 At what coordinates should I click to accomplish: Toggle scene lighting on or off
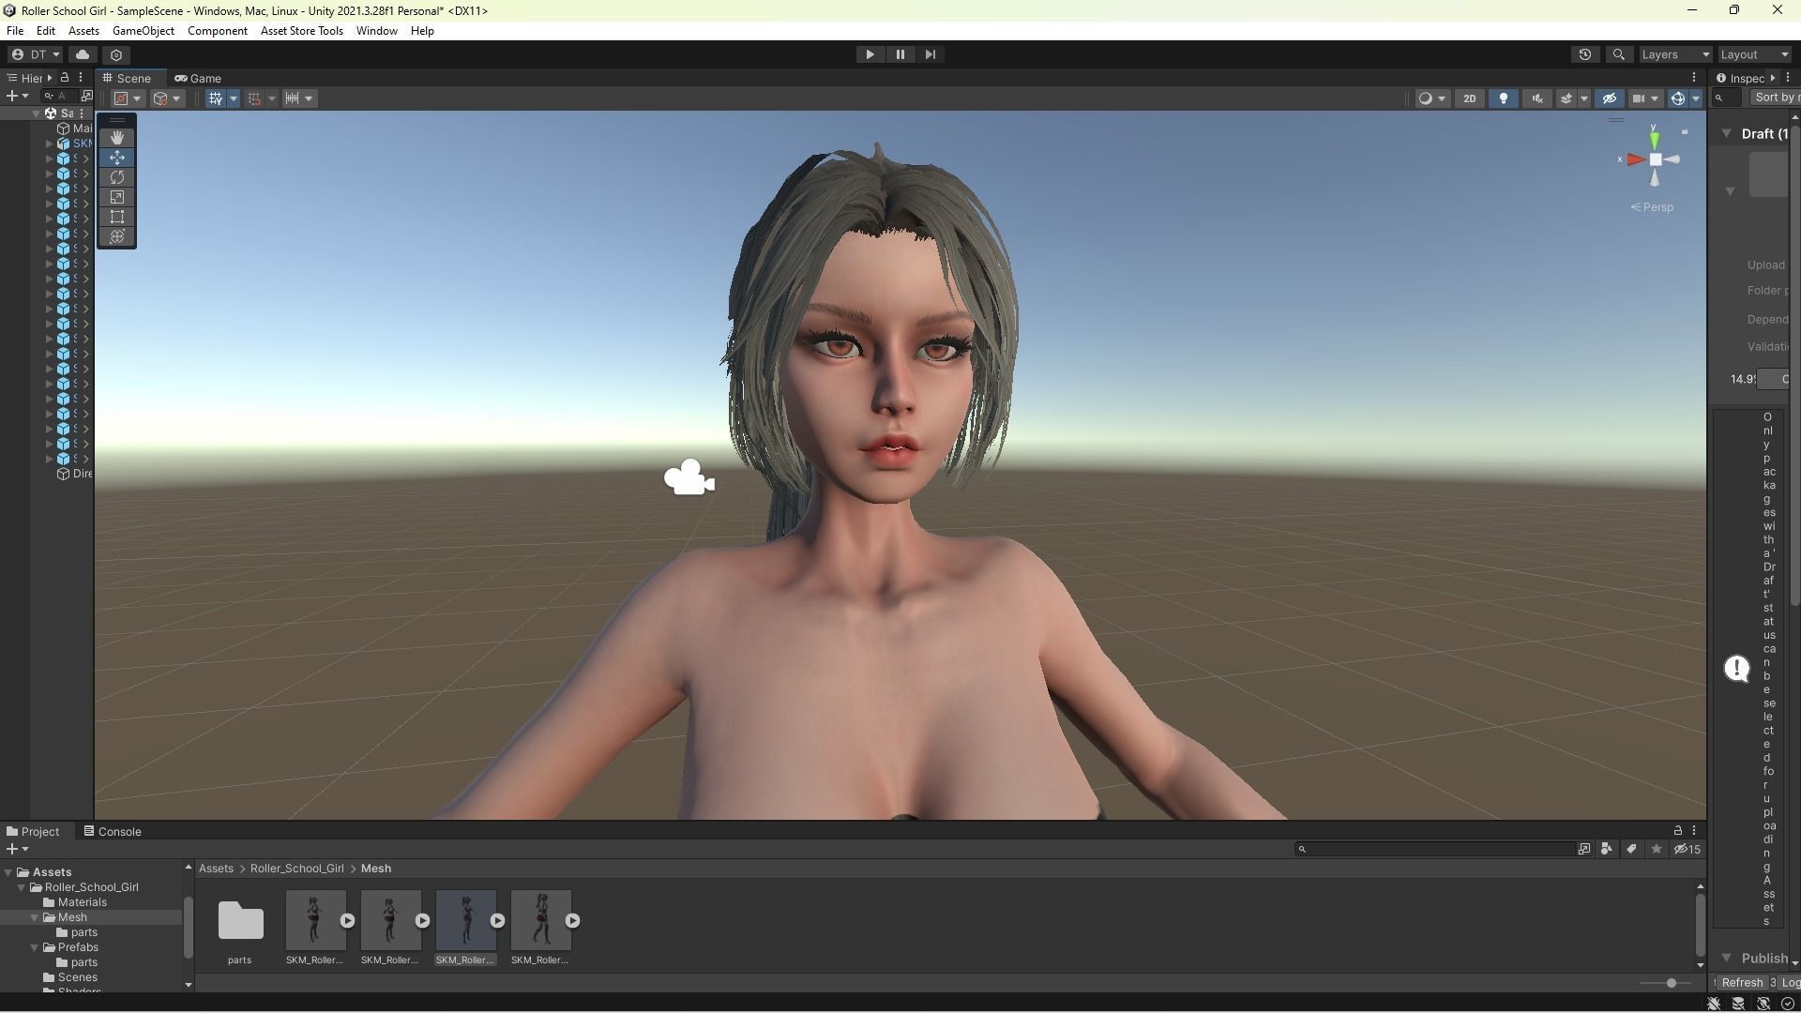(1504, 98)
